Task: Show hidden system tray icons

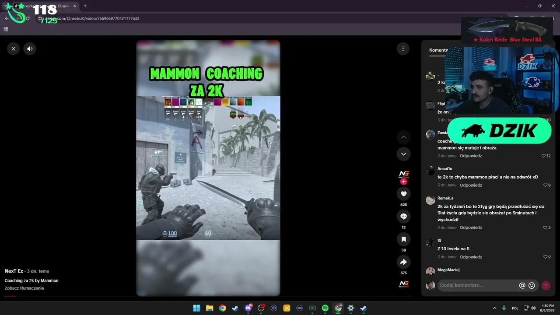Action: coord(494,308)
